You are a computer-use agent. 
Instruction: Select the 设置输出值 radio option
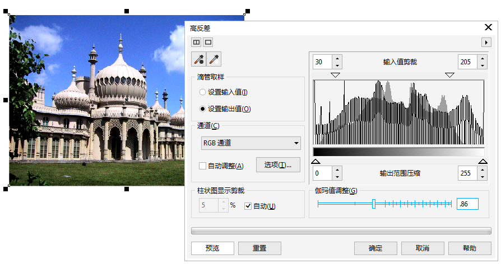(203, 109)
